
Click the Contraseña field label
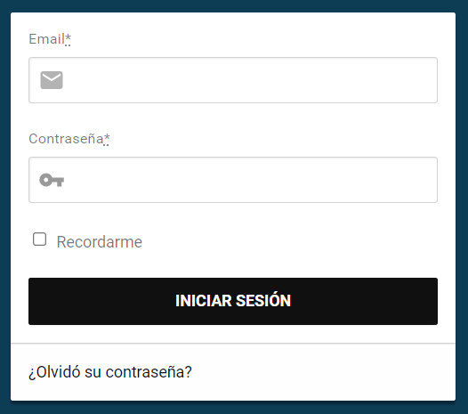click(66, 139)
